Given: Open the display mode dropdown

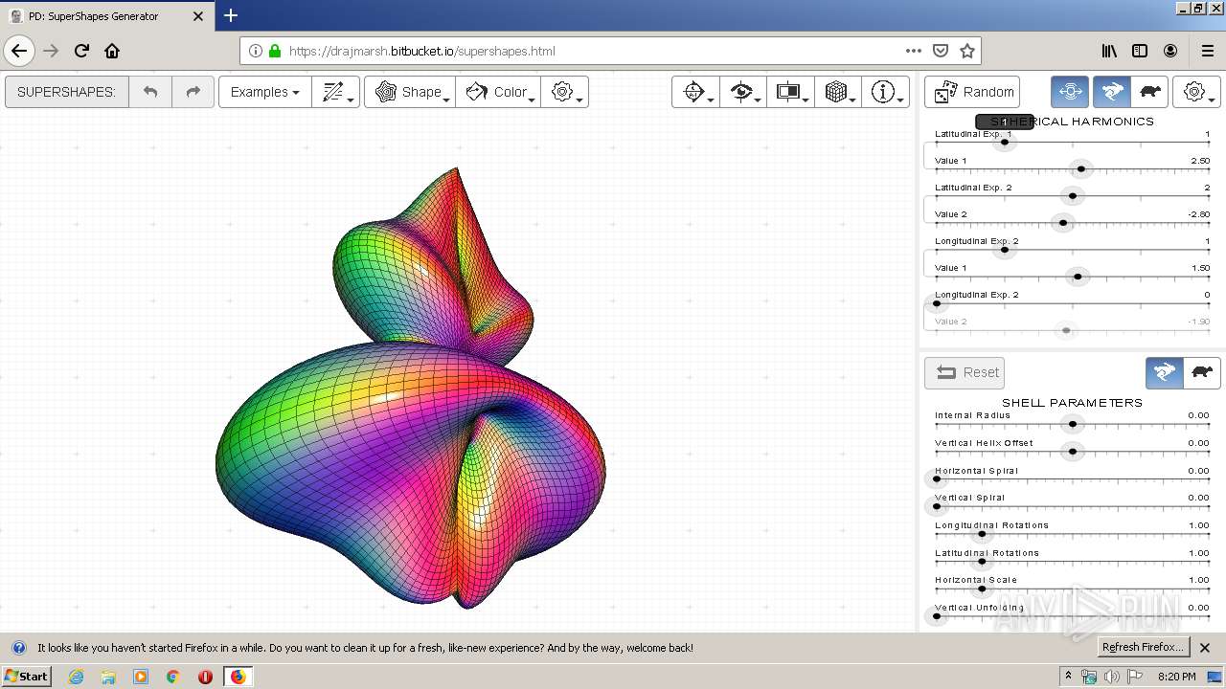Looking at the screenshot, I should click(790, 92).
